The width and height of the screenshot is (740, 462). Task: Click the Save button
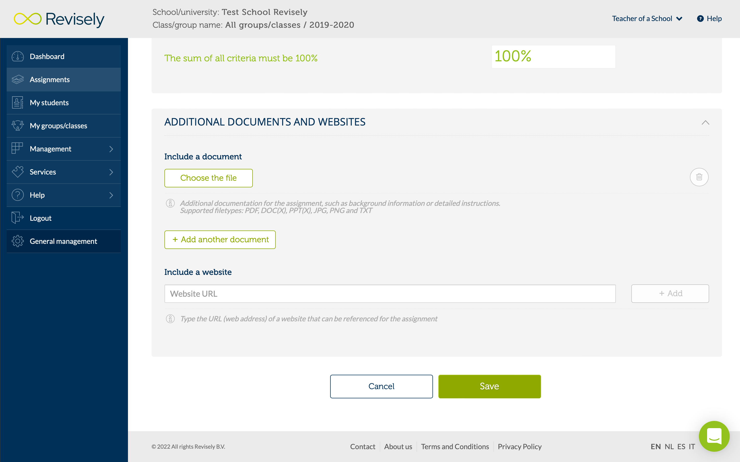489,386
